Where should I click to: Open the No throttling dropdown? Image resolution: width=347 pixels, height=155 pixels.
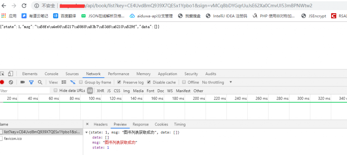(x=217, y=82)
